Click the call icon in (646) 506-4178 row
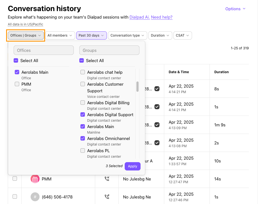The width and height of the screenshot is (258, 204). [107, 197]
